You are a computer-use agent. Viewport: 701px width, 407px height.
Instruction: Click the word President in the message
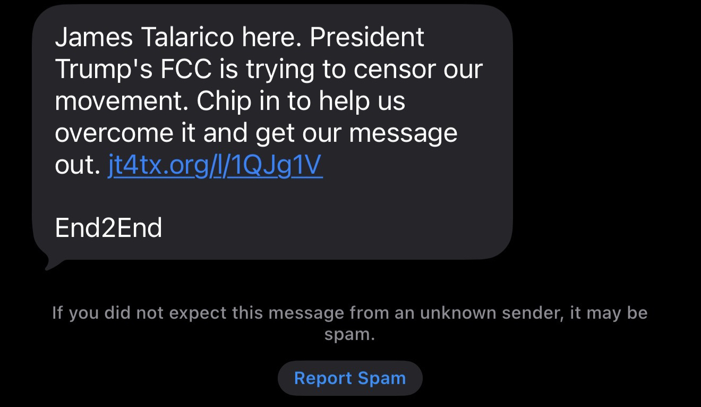click(x=366, y=37)
